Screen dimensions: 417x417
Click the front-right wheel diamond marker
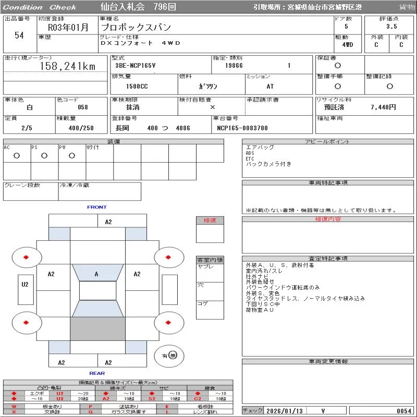pos(169,257)
